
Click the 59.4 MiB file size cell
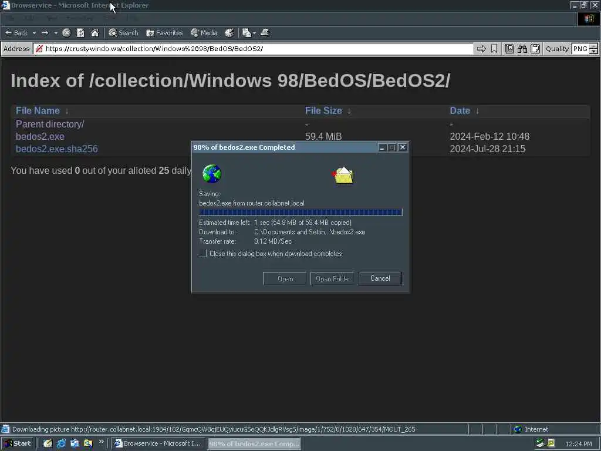[323, 136]
